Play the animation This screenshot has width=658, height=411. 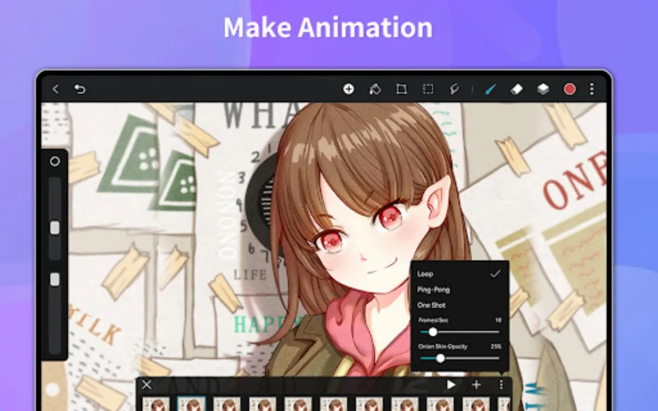point(451,385)
